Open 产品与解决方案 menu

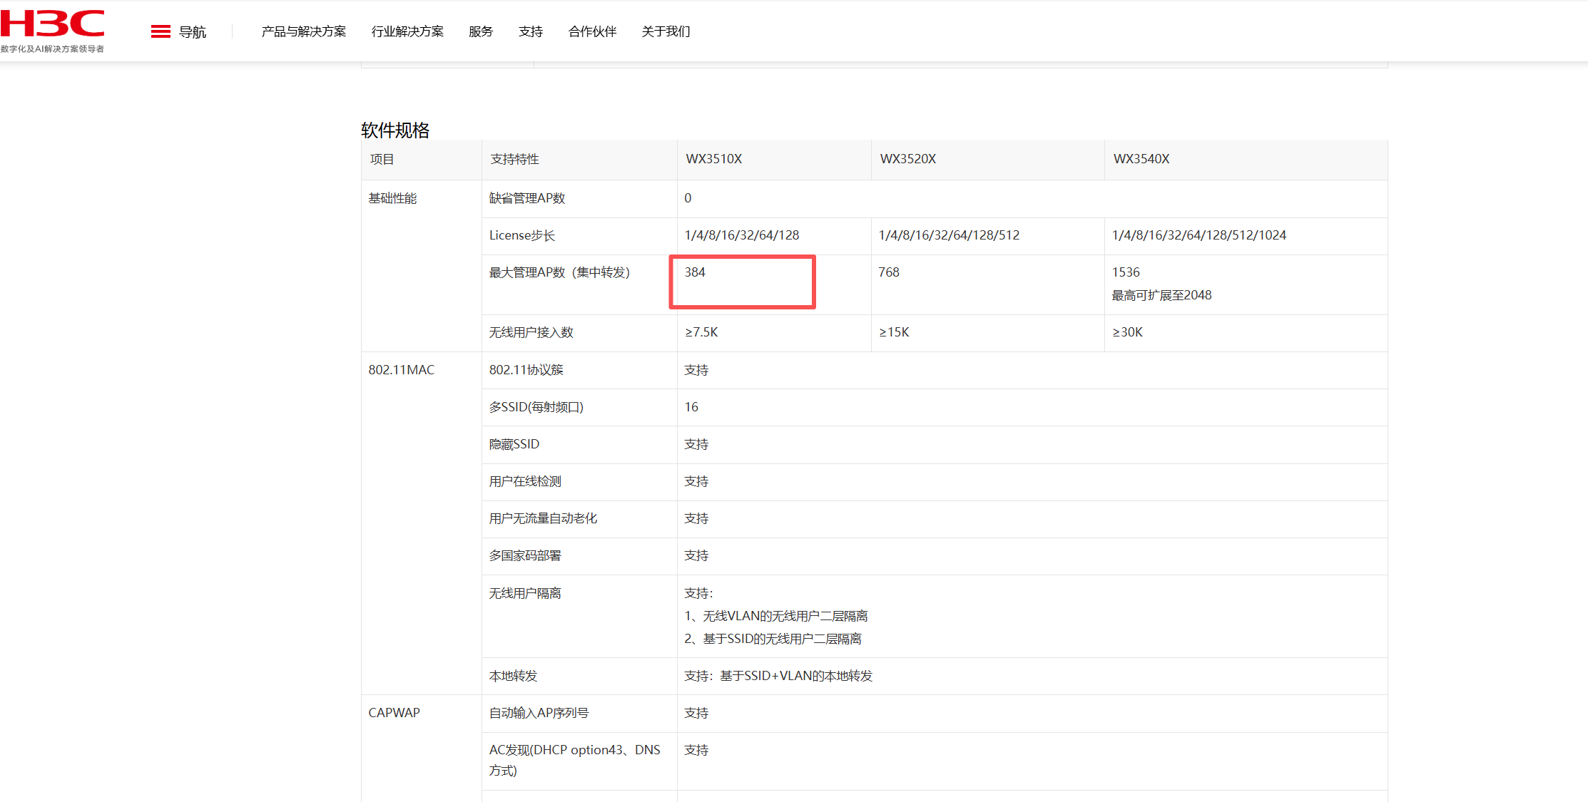[303, 31]
